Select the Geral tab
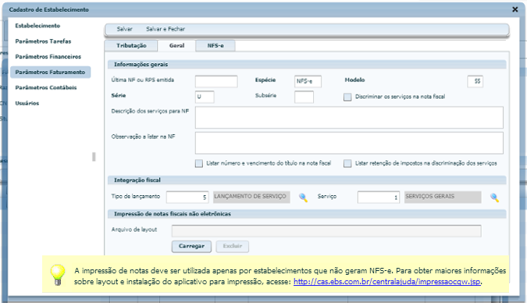This screenshot has width=527, height=303. click(176, 46)
